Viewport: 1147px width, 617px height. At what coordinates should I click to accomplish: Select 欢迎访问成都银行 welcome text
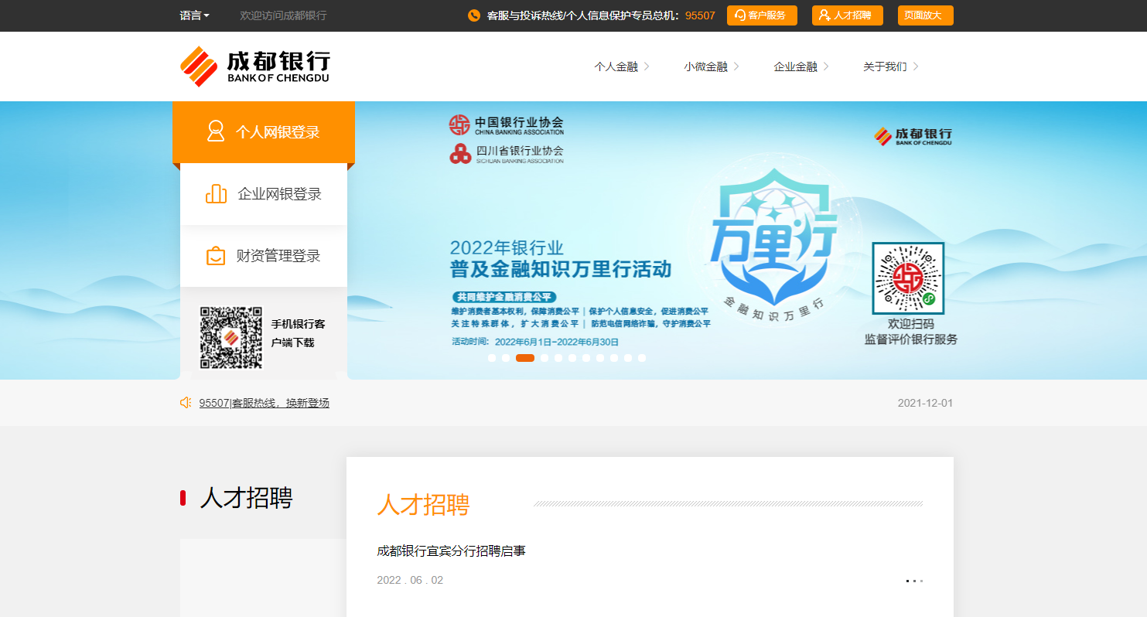coord(283,15)
